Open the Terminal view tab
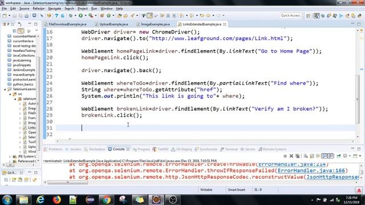Screen dimensions: 365x205 [x=229, y=149]
